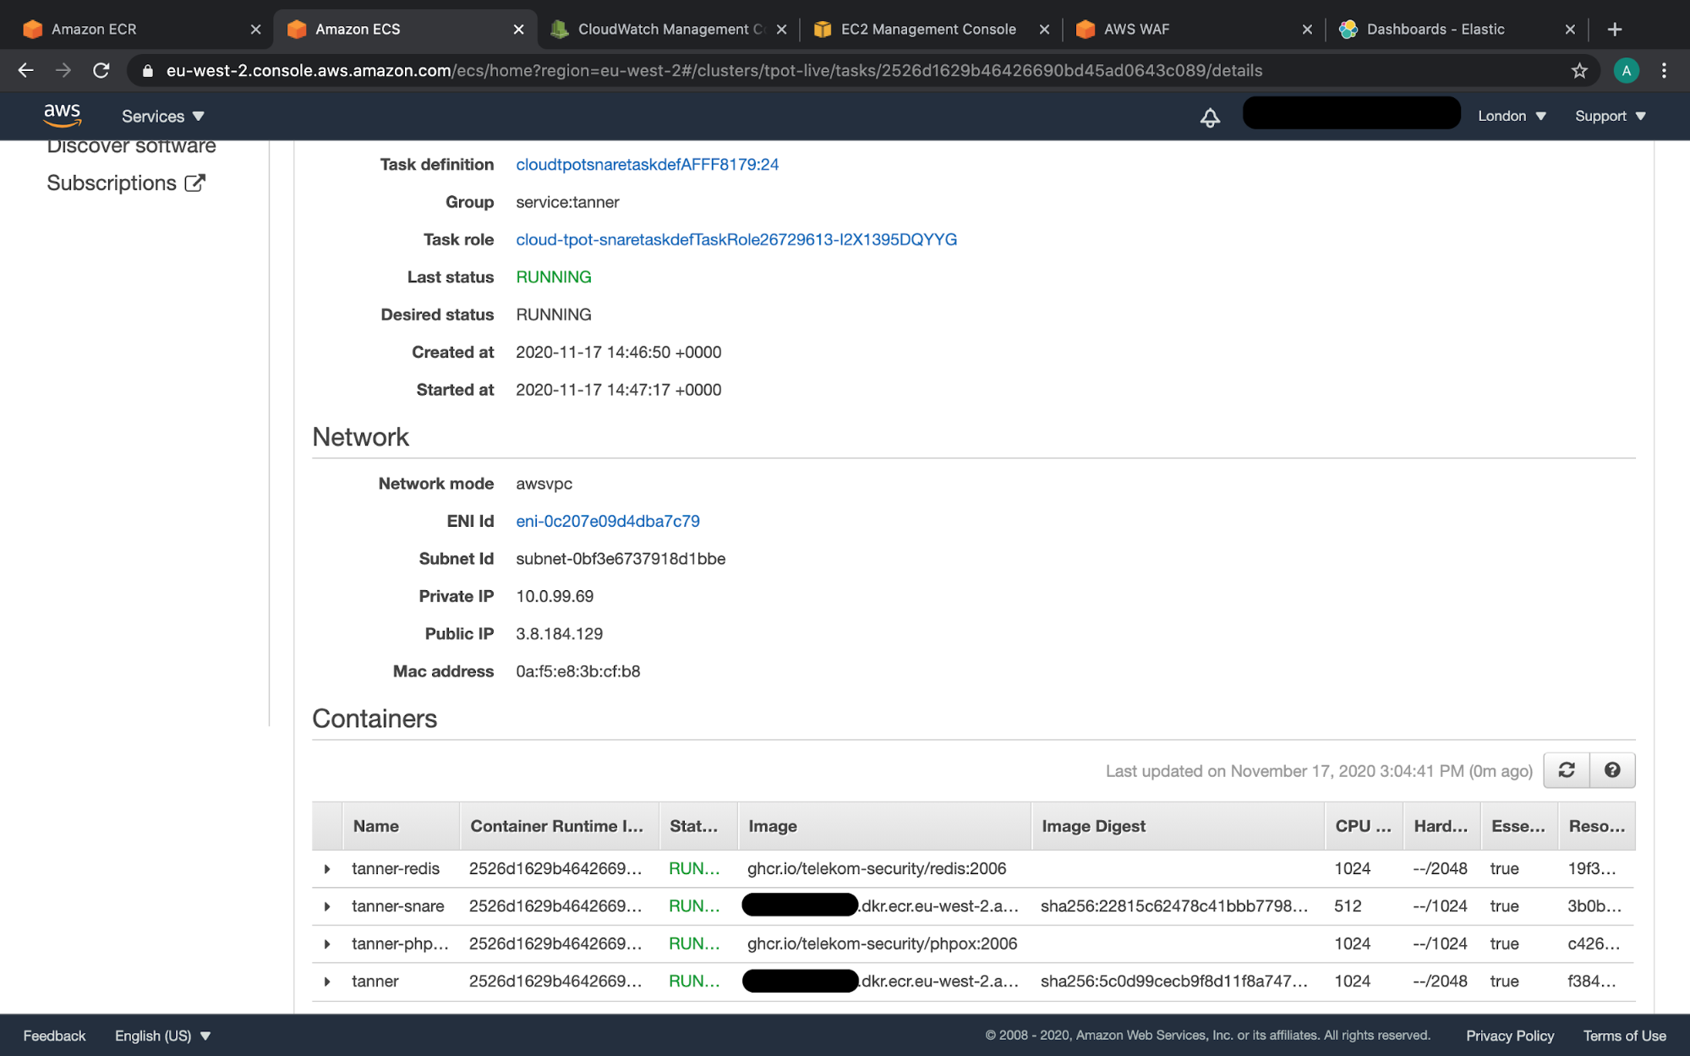Screen dimensions: 1690x1056
Task: Click the service:tanner group value
Action: 567,202
